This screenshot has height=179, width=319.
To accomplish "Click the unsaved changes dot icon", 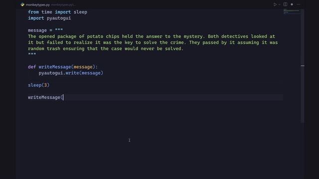I will [x=292, y=4].
